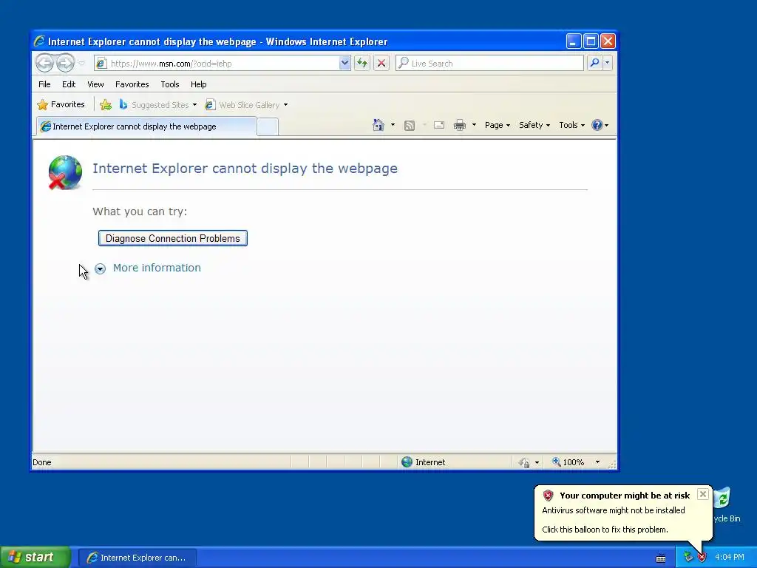Maximize the Internet Explorer window
757x568 pixels.
pyautogui.click(x=591, y=41)
